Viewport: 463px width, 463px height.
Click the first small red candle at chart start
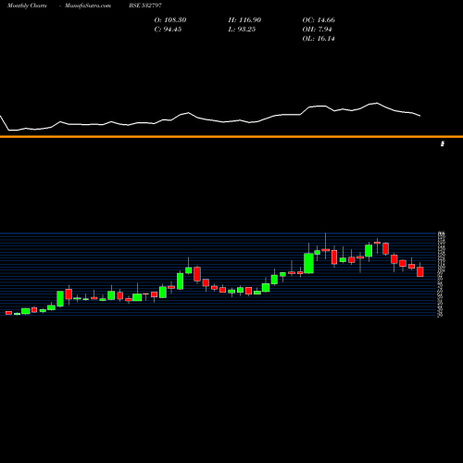click(x=8, y=313)
